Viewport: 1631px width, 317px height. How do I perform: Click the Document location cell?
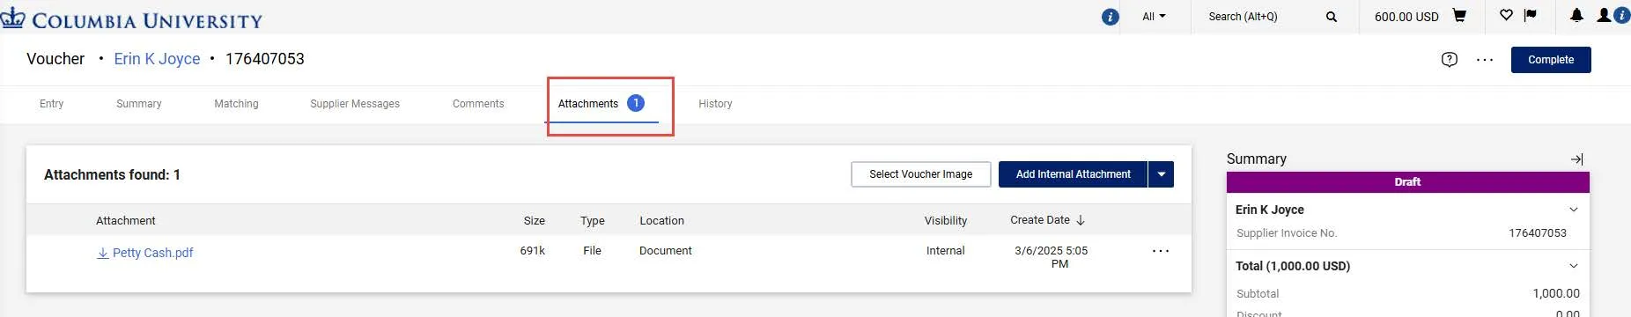point(665,251)
